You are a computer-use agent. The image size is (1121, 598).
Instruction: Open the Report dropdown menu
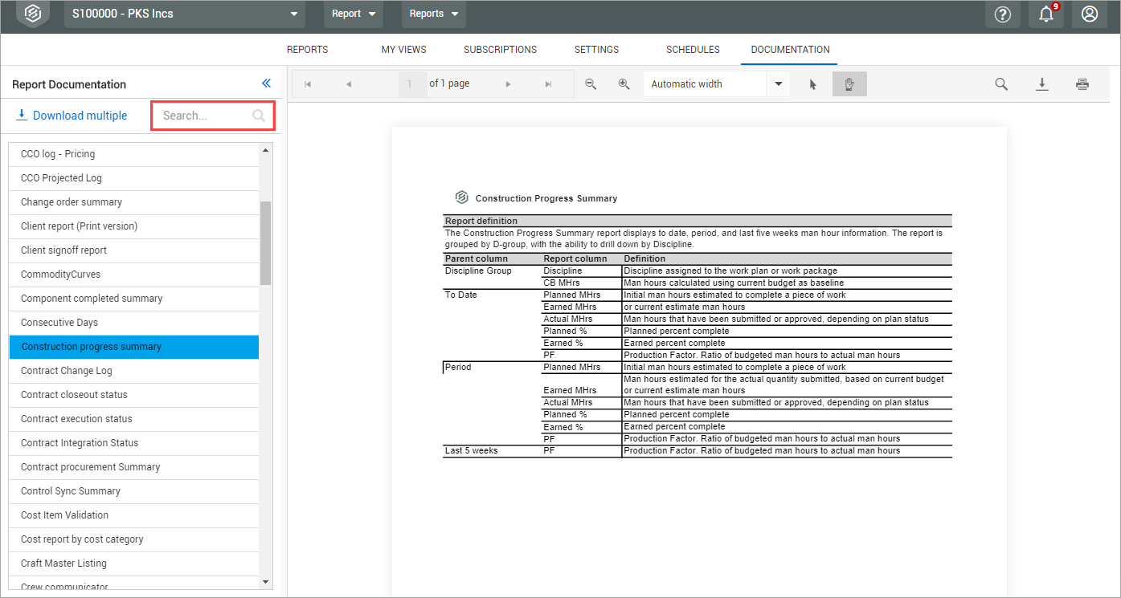(354, 14)
